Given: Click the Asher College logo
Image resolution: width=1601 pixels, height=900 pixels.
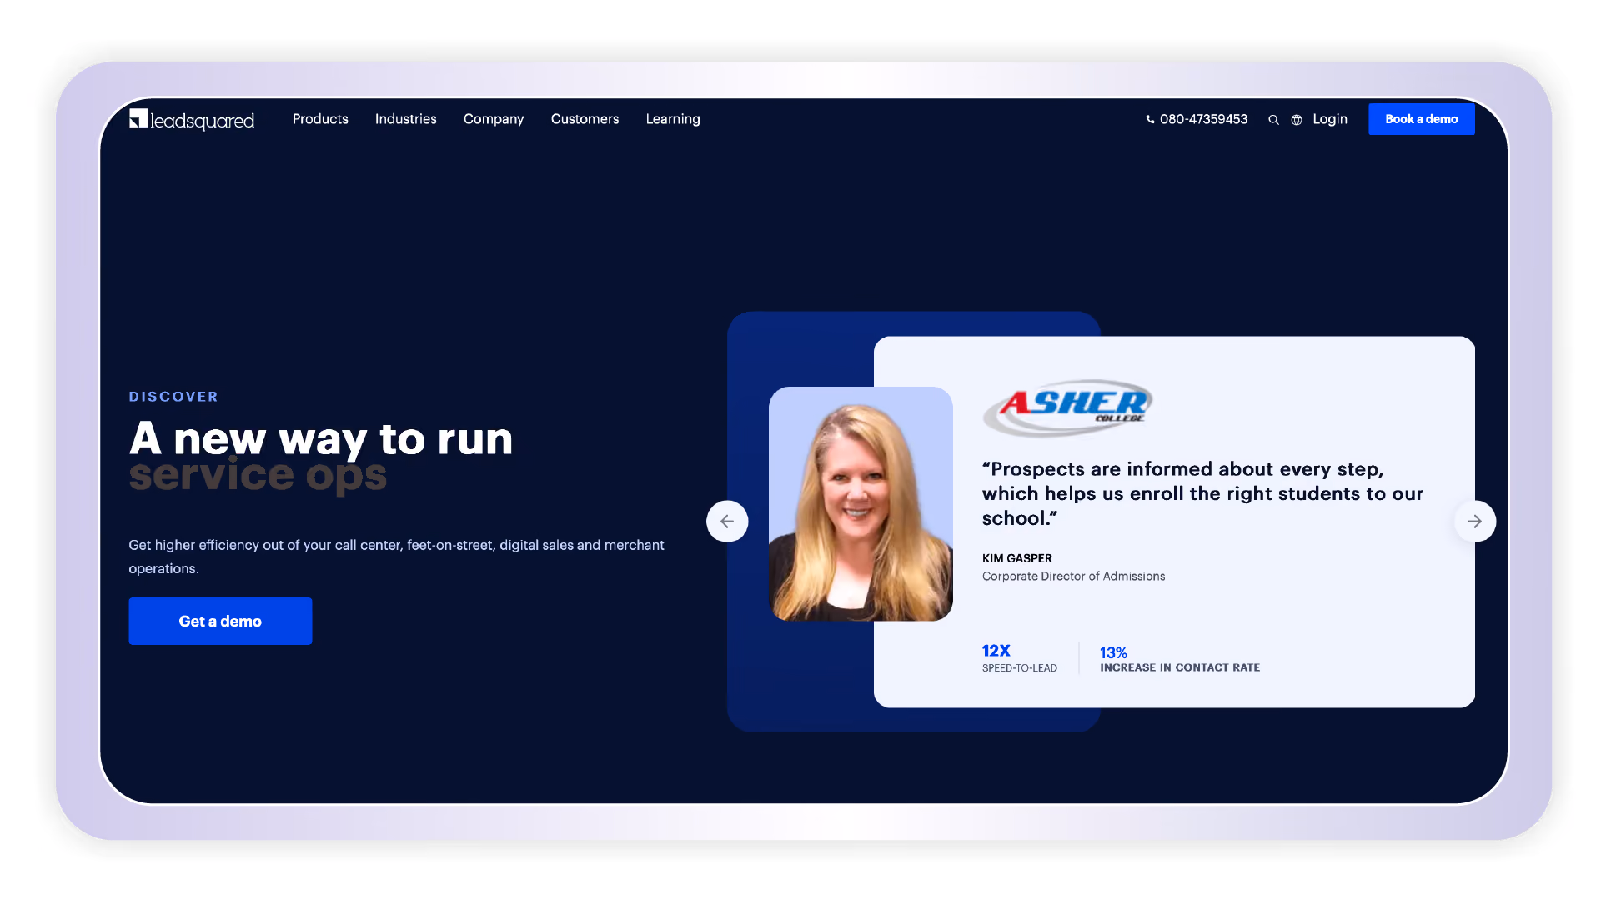Looking at the screenshot, I should pos(1067,407).
